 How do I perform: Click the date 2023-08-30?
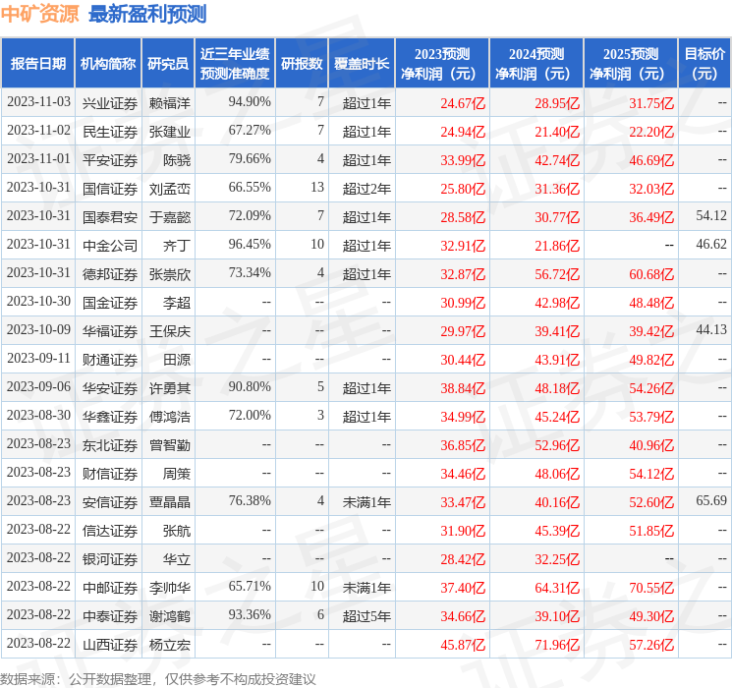[x=38, y=415]
